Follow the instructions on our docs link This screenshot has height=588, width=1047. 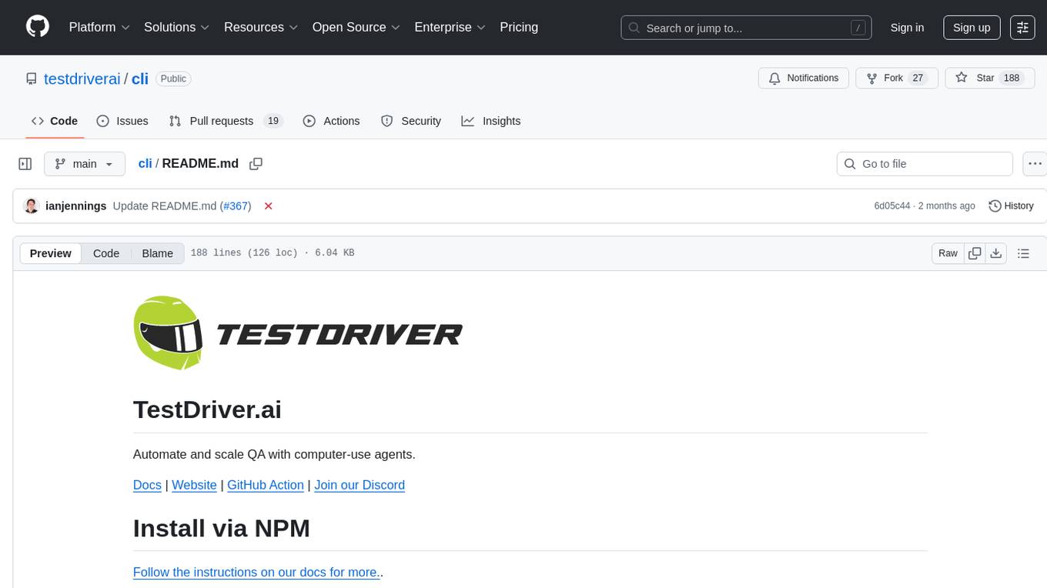257,572
